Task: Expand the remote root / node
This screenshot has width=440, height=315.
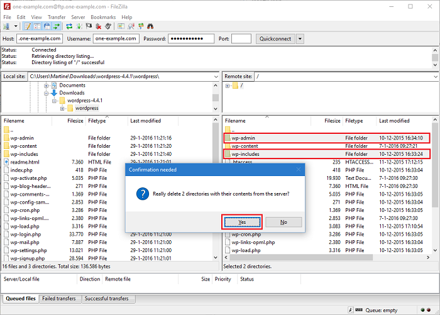Action: [228, 86]
